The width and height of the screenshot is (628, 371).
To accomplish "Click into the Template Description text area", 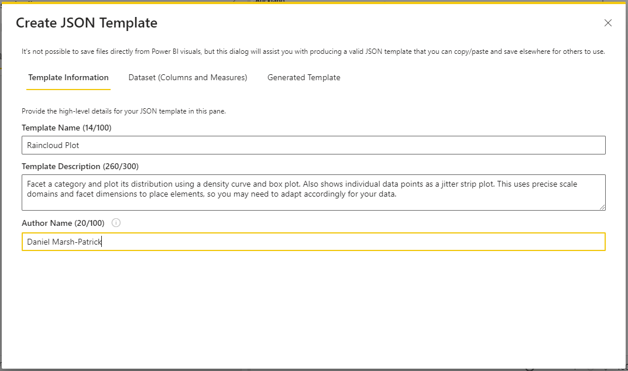I will [x=314, y=193].
